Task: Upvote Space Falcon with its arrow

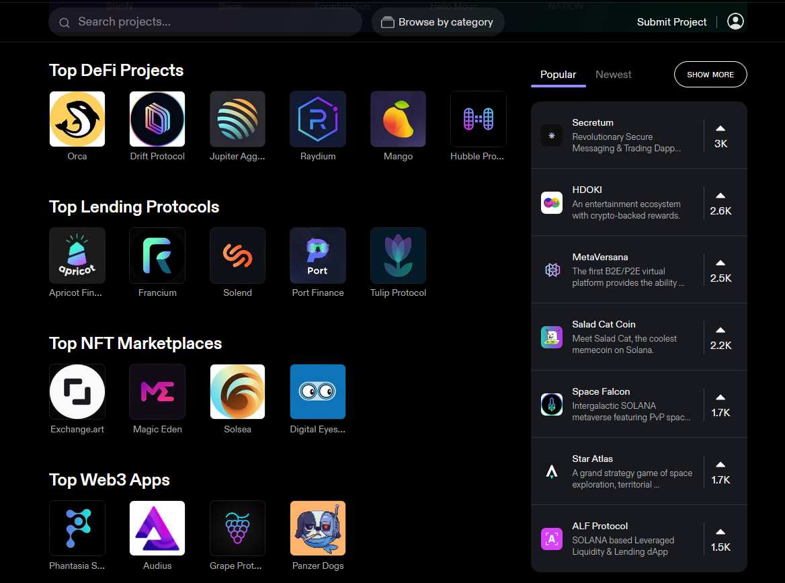Action: [720, 397]
